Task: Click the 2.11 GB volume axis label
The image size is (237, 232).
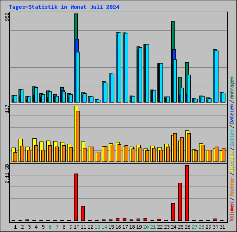Action: 7,174
